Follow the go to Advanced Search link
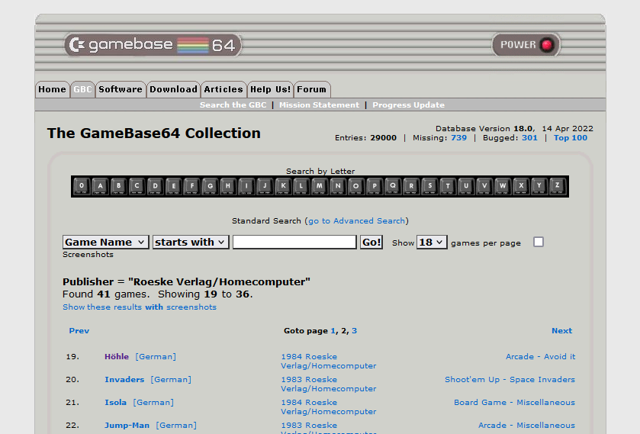 (357, 221)
